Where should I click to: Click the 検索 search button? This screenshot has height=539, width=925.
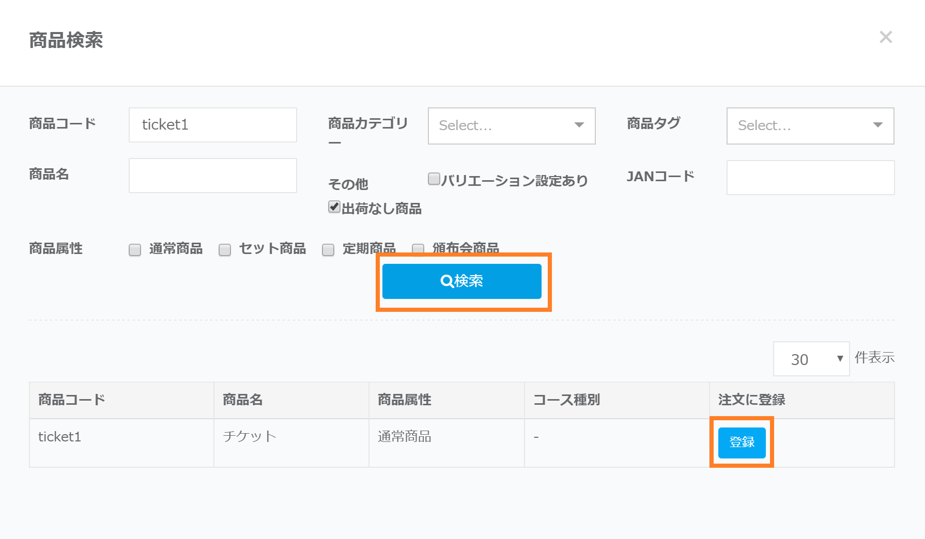coord(461,281)
